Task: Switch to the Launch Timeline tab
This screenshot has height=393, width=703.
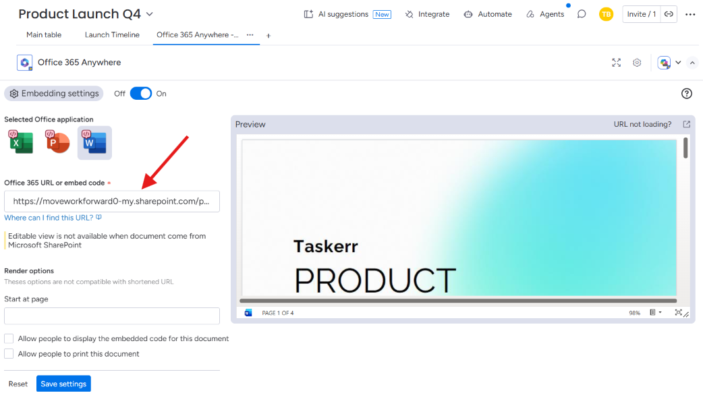Action: click(112, 35)
